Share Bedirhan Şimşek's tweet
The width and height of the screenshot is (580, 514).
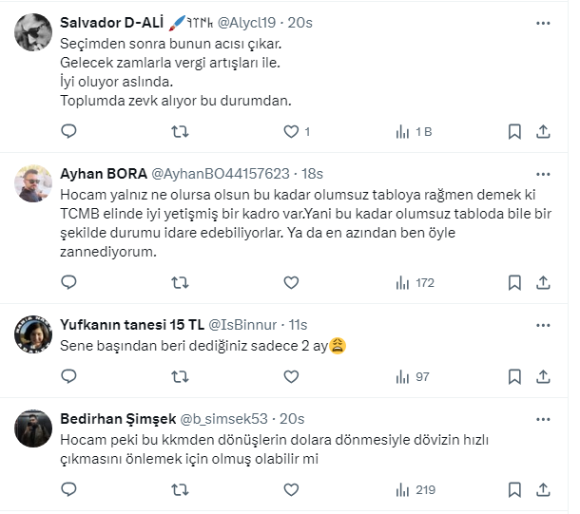coord(543,490)
